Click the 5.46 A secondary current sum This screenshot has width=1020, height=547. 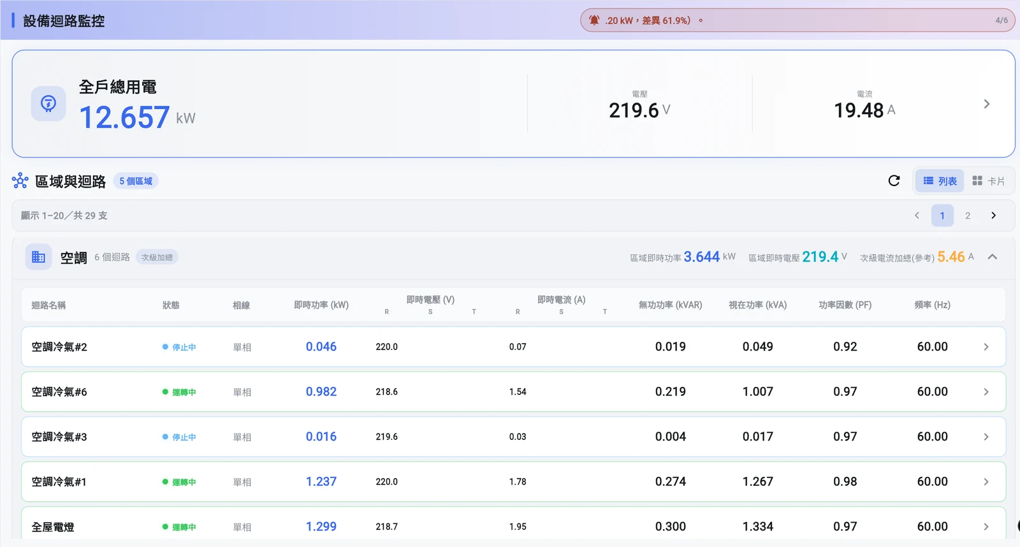click(956, 257)
